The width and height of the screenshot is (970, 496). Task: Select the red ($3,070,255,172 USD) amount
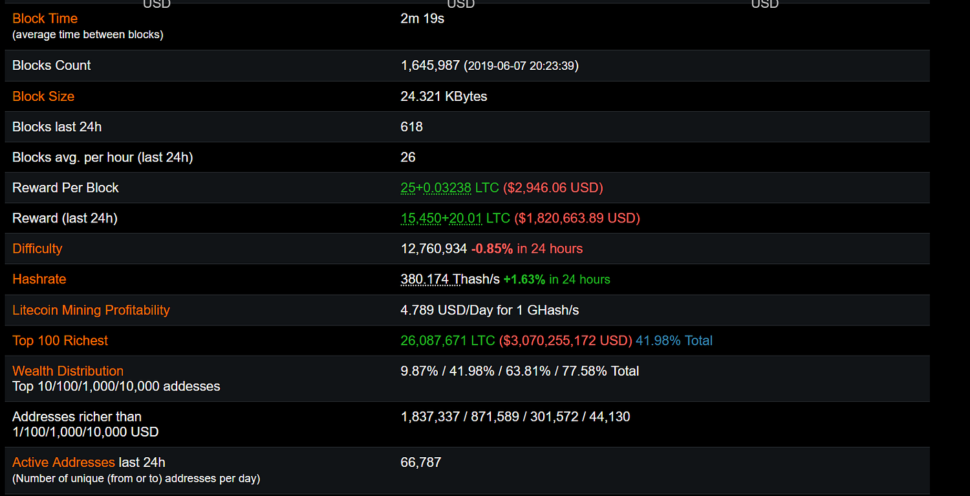(566, 341)
